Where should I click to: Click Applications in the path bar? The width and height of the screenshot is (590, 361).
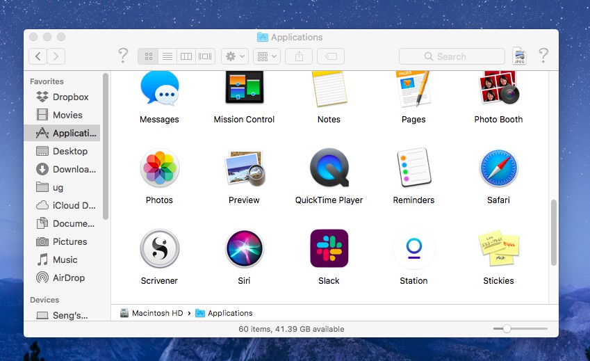point(224,313)
